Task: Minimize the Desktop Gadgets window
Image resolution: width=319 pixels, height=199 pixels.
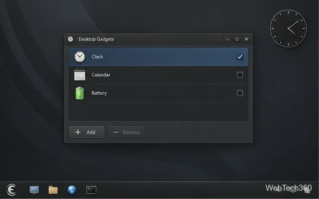Action: (227, 39)
